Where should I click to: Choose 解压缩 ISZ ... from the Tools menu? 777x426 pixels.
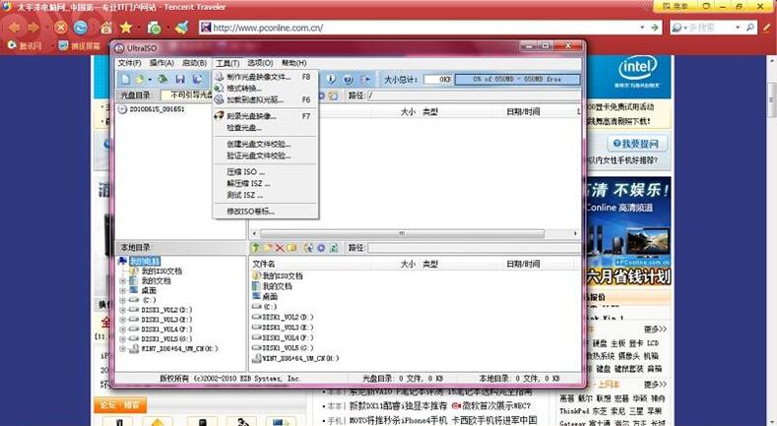tap(265, 183)
